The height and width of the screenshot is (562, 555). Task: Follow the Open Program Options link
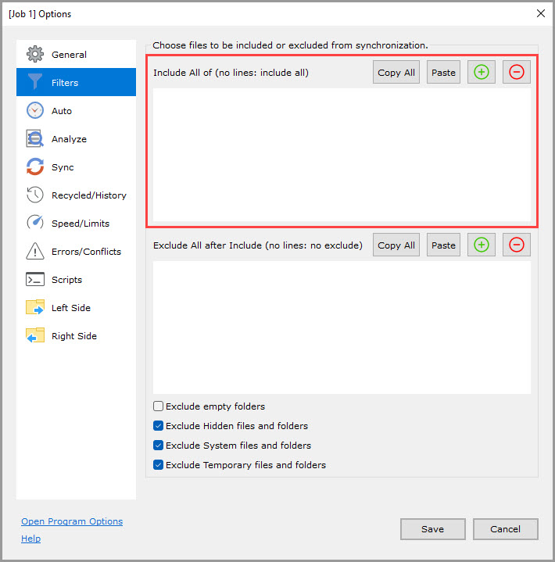[x=72, y=521]
